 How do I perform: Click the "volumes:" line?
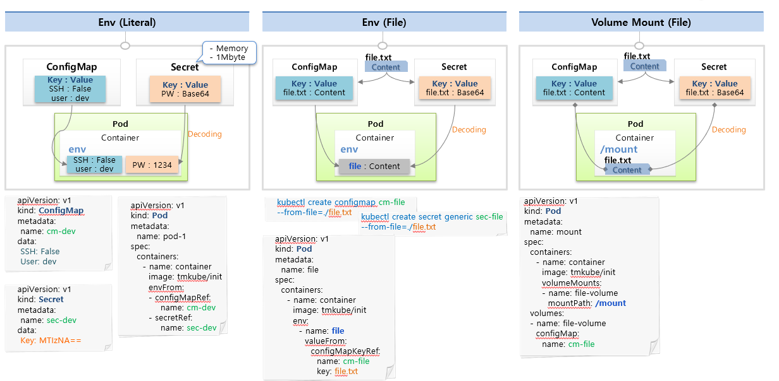(547, 313)
